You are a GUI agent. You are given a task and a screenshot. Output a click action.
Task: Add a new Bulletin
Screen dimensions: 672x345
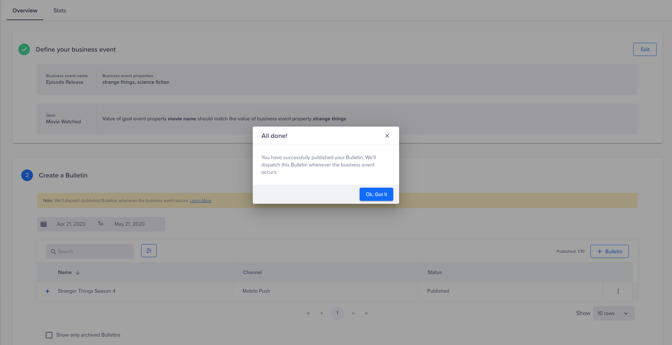609,251
